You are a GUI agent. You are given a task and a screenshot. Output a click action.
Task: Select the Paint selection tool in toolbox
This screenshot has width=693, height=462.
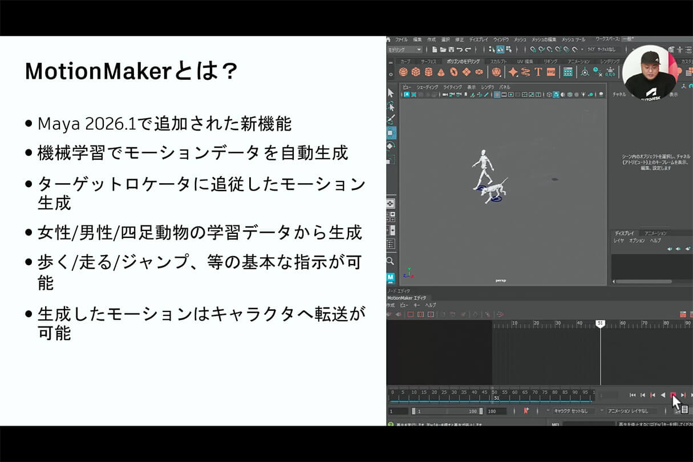tap(391, 120)
